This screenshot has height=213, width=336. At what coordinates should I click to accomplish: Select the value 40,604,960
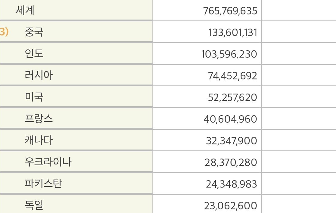[x=230, y=119]
